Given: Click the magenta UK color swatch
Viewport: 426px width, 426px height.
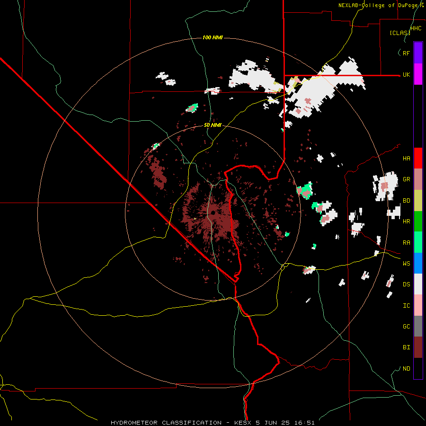Looking at the screenshot, I should coord(418,74).
